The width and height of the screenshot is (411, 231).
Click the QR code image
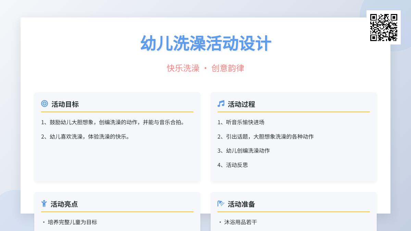(x=384, y=27)
